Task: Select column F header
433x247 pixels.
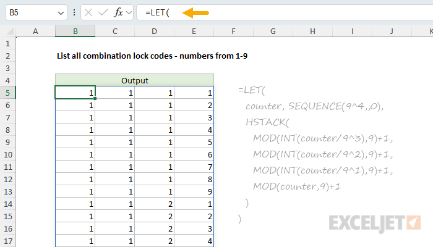Action: 233,31
